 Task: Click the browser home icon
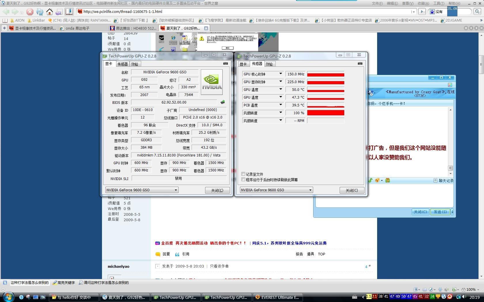pos(50,12)
